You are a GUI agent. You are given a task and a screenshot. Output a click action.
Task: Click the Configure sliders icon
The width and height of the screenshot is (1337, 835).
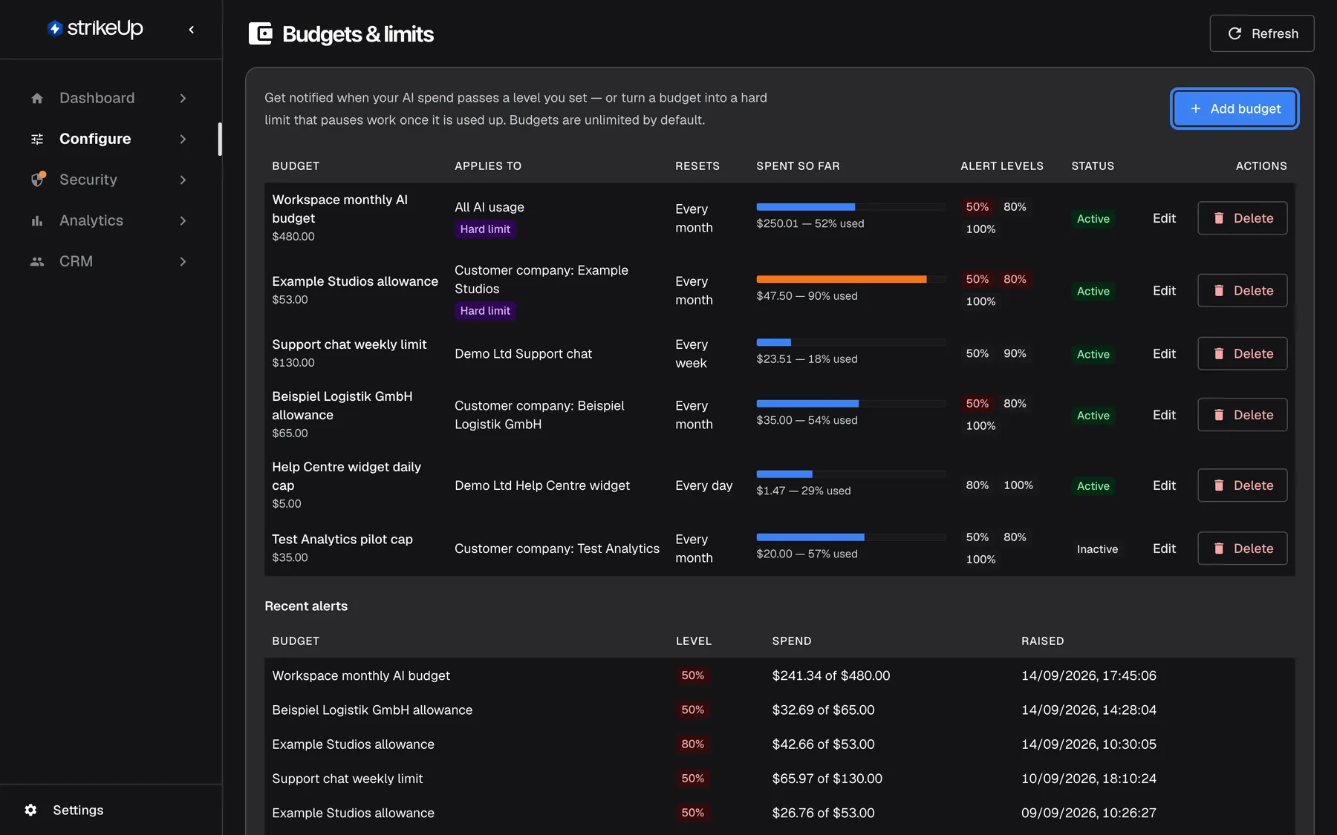[x=37, y=139]
